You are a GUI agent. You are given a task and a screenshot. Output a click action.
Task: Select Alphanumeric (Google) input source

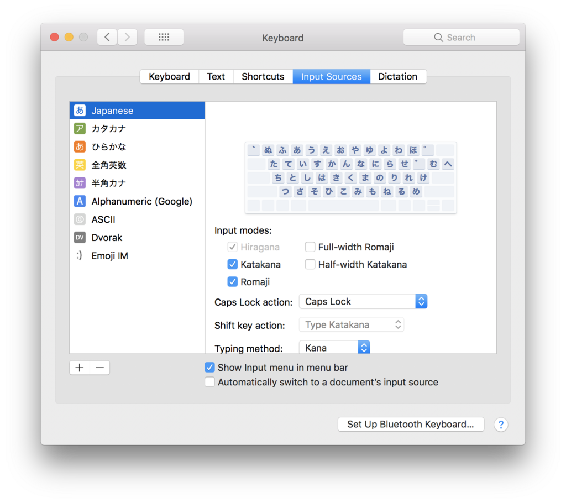pos(137,201)
